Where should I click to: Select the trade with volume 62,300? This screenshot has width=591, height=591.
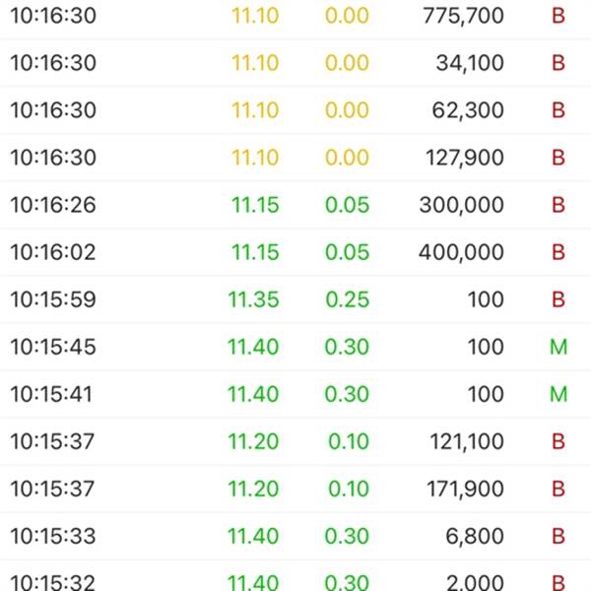[x=295, y=110]
